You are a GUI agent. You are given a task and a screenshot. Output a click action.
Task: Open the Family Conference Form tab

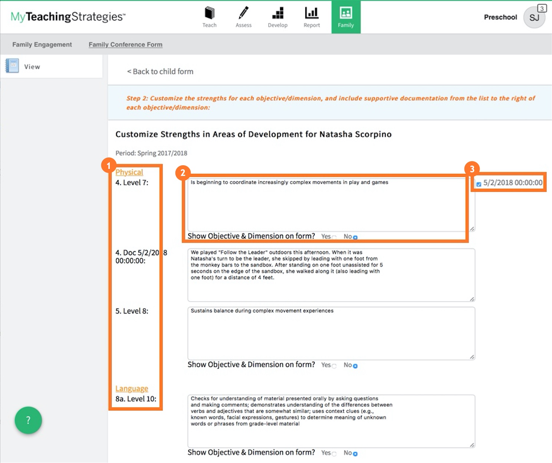pyautogui.click(x=125, y=44)
